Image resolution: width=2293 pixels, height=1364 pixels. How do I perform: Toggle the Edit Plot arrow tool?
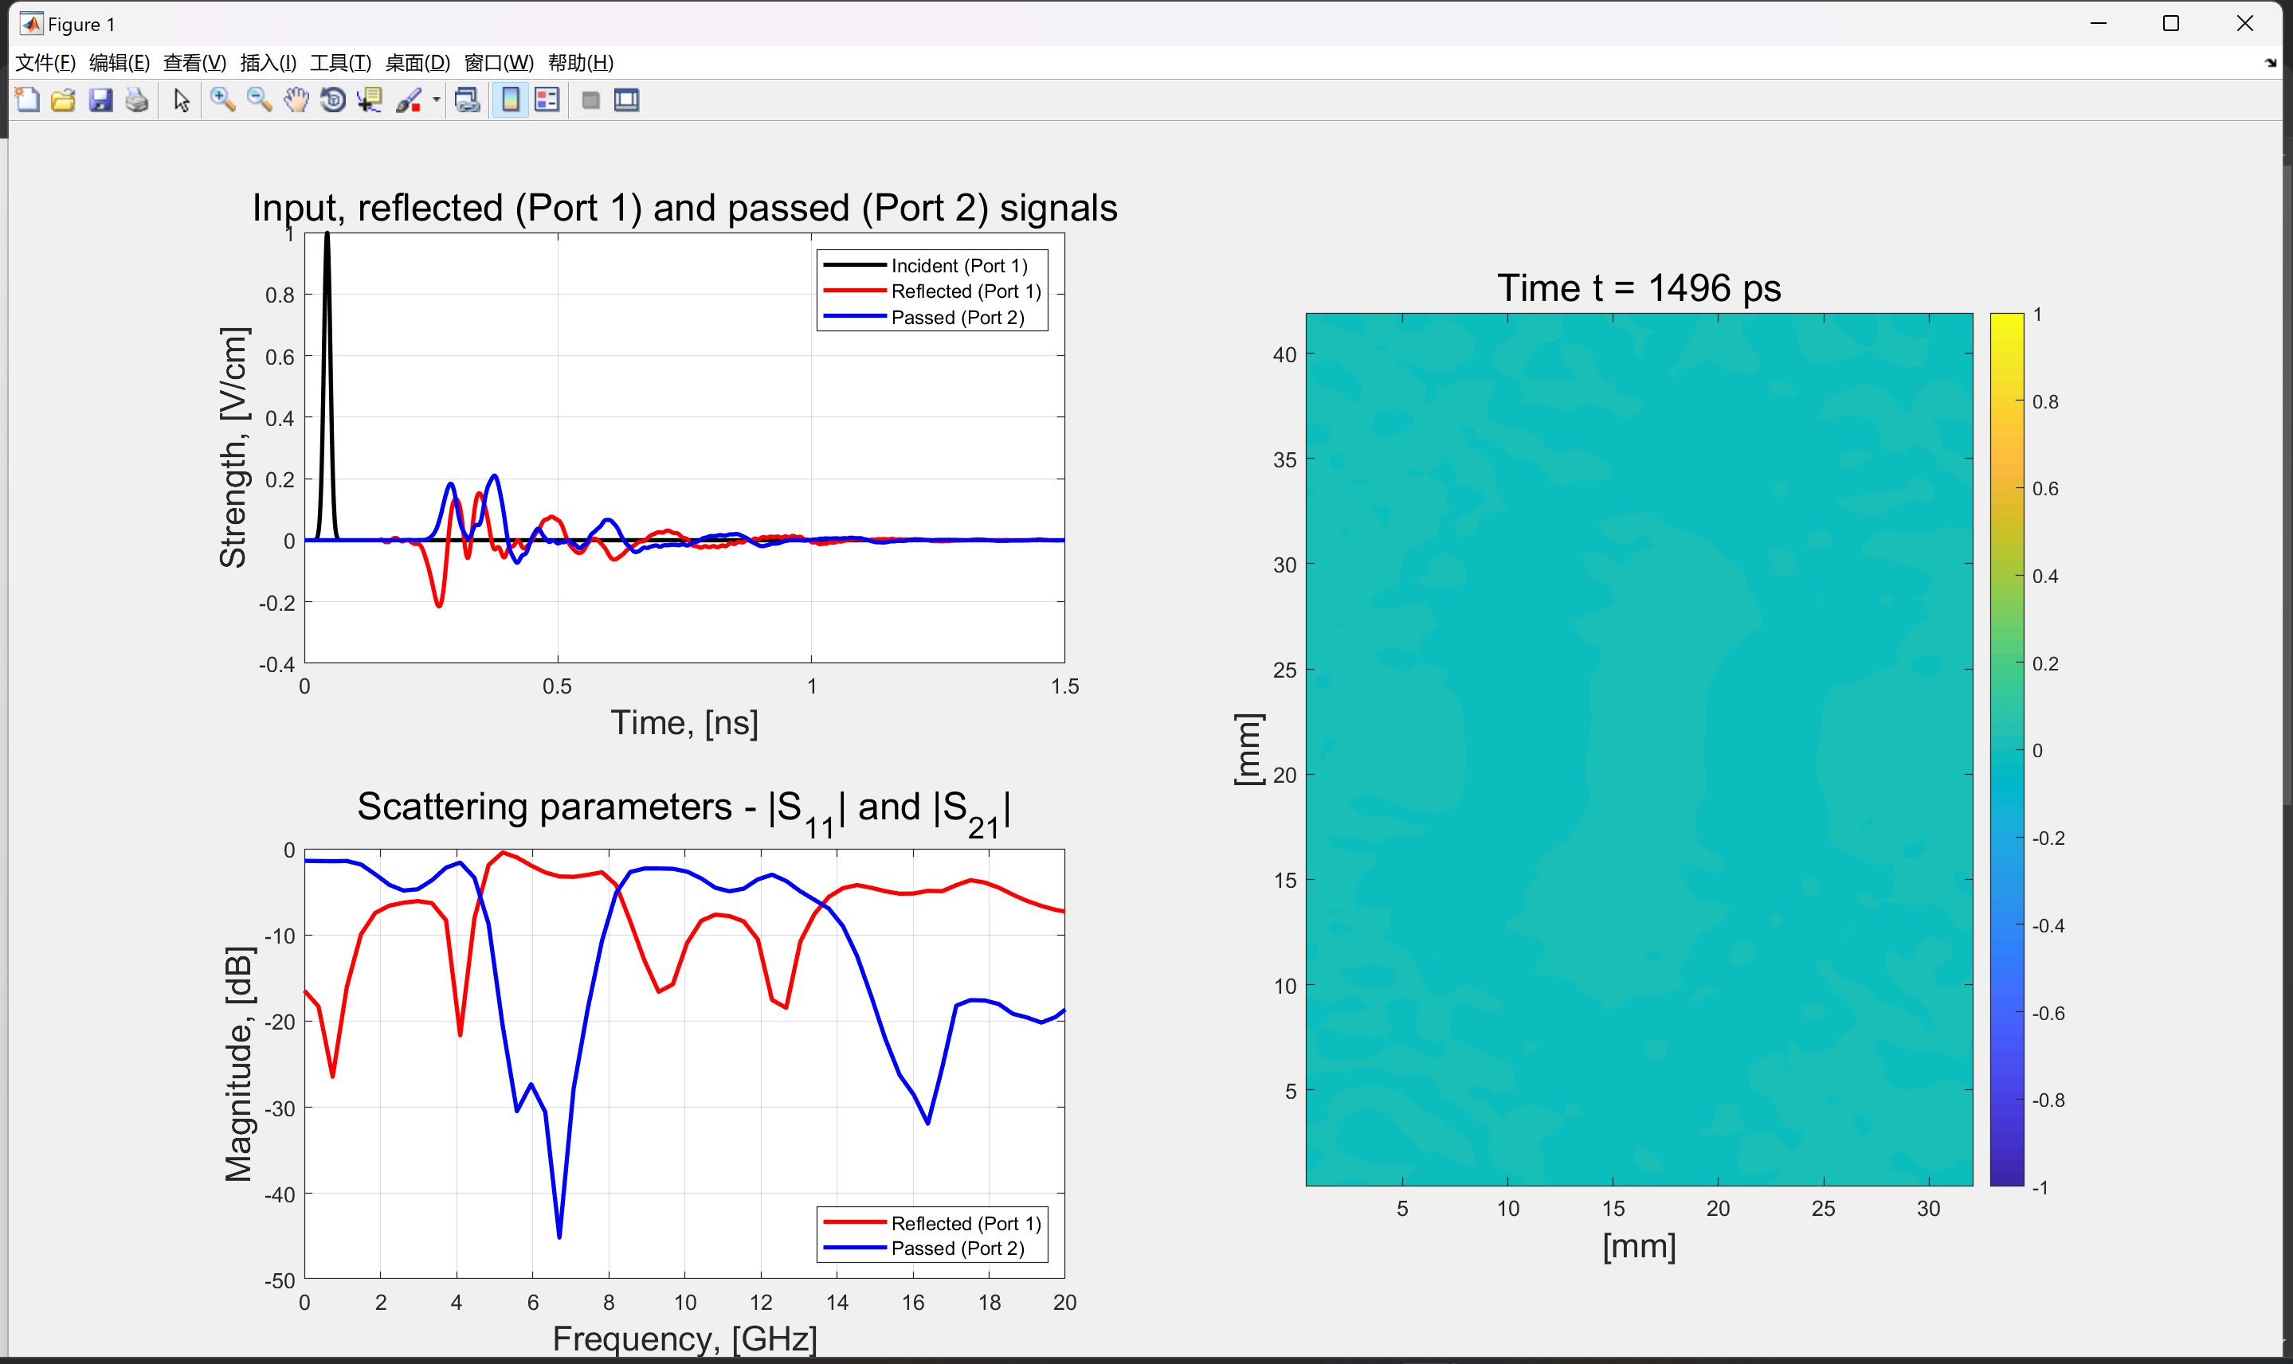(x=181, y=100)
